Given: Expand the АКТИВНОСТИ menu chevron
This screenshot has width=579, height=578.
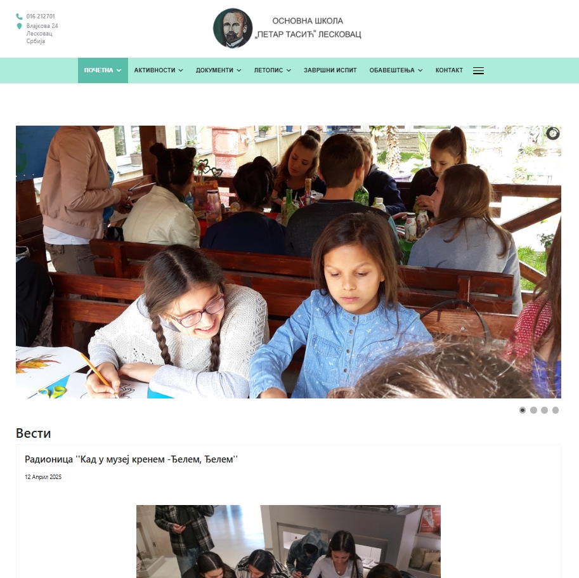Looking at the screenshot, I should [181, 70].
